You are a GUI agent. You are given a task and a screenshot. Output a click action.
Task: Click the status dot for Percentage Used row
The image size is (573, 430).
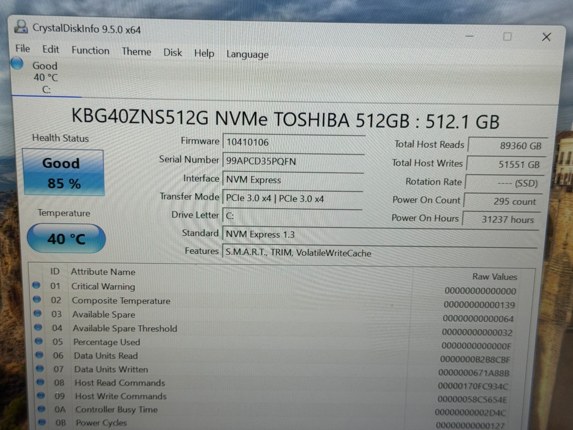(x=39, y=341)
